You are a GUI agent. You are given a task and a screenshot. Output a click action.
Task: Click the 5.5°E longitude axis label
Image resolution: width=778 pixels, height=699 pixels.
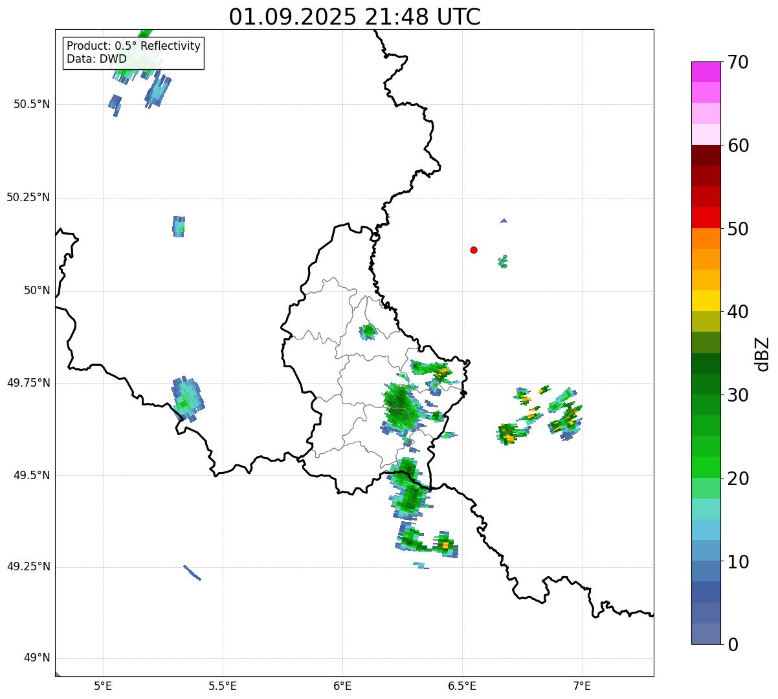pyautogui.click(x=223, y=685)
